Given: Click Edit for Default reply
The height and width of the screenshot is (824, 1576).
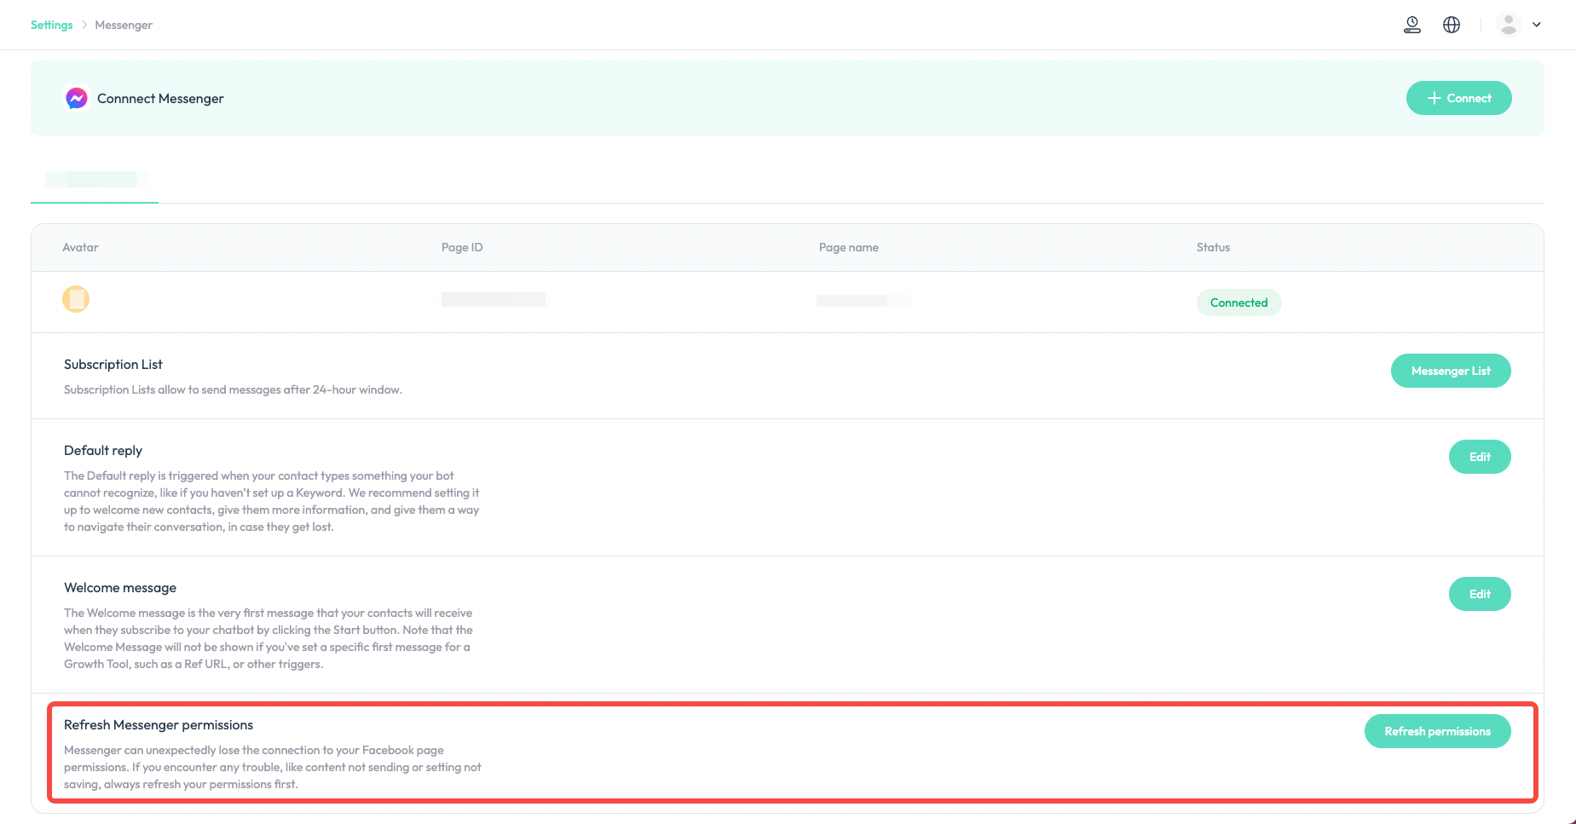Looking at the screenshot, I should (1480, 457).
